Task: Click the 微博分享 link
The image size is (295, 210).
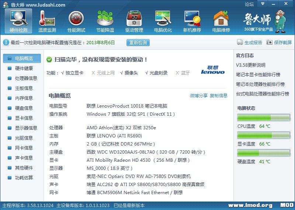Action: coord(198,96)
